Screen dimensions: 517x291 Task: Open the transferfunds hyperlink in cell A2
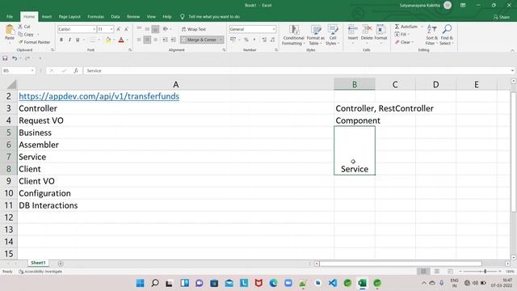click(99, 96)
